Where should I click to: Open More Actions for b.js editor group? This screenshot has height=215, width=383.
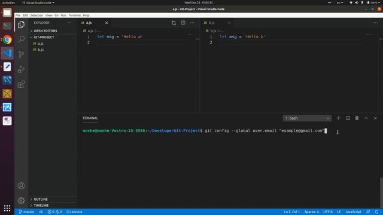[375, 23]
